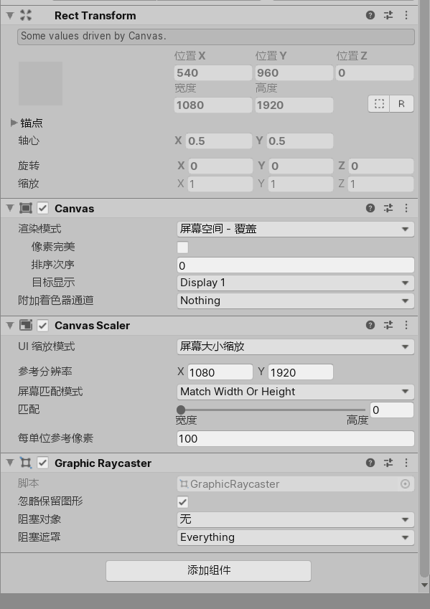
Task: Open Graphic Raycaster help reference
Action: point(370,463)
